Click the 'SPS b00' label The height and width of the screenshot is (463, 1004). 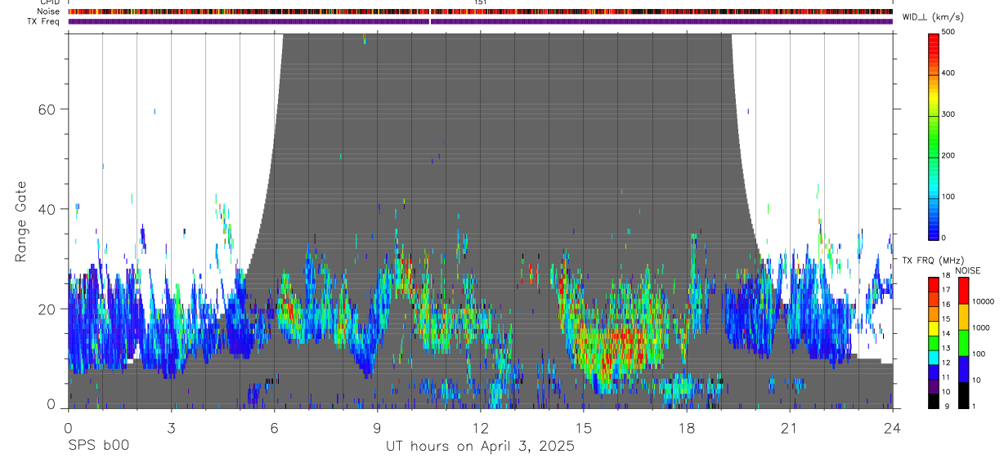97,446
